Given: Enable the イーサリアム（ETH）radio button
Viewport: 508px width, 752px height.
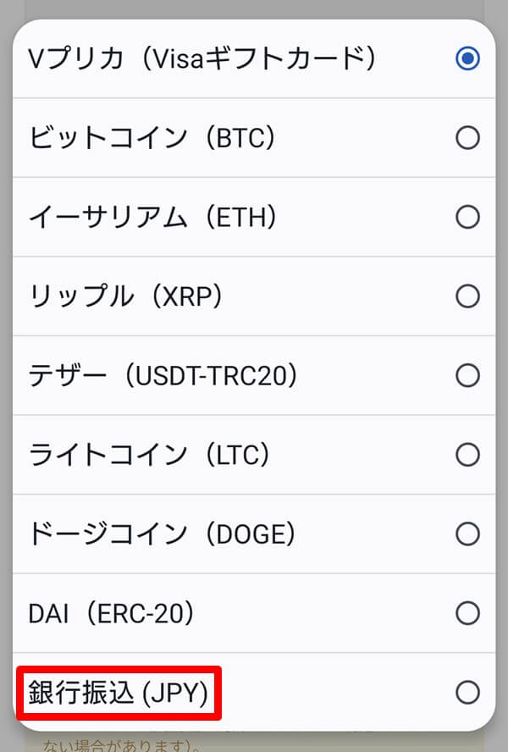Looking at the screenshot, I should coord(468,217).
